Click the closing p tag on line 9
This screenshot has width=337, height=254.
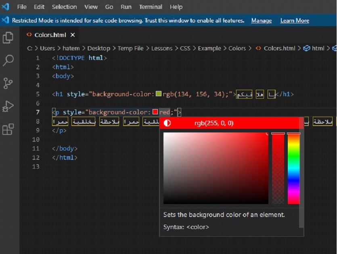click(59, 130)
